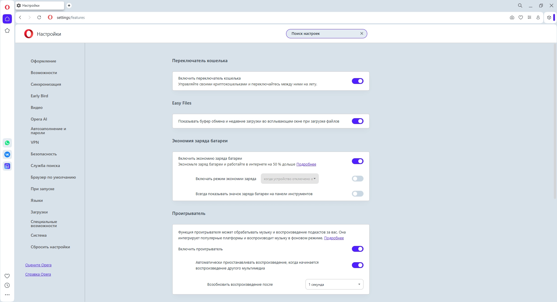Turn off the Easy Files toggle

(357, 121)
